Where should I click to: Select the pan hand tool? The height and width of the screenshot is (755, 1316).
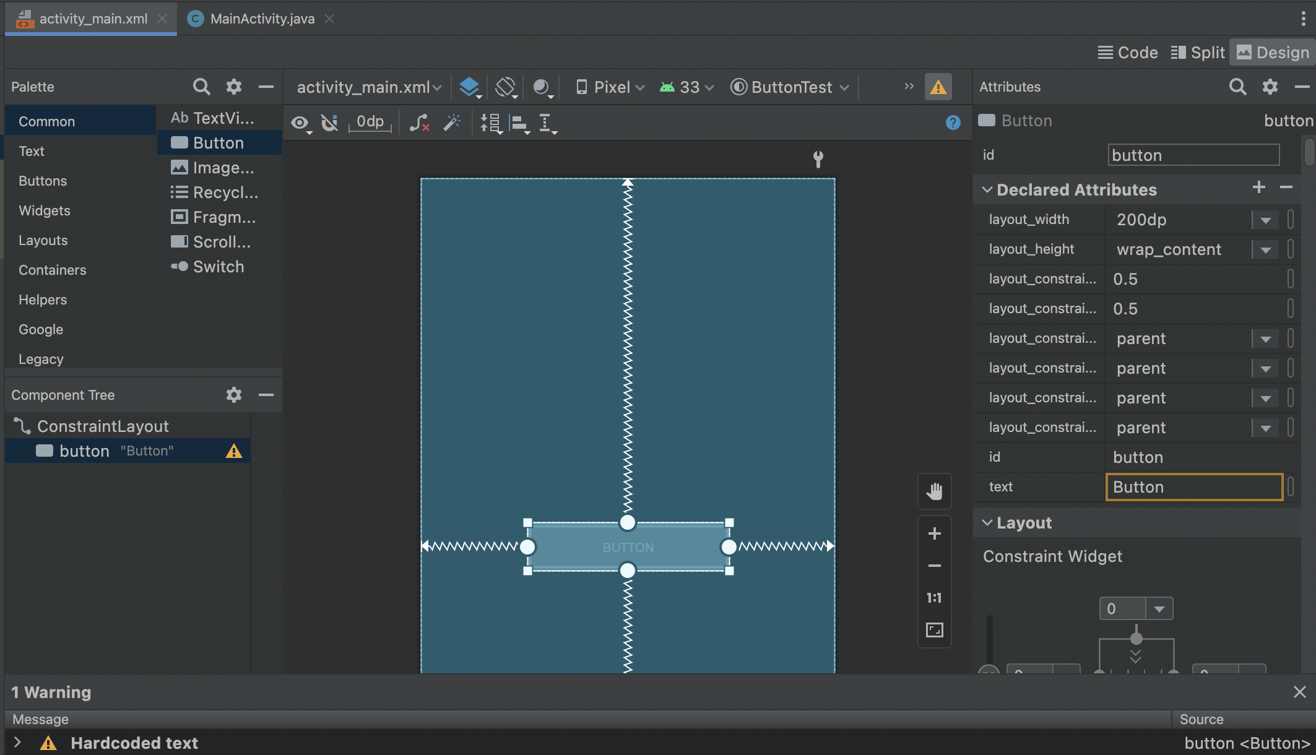point(935,491)
